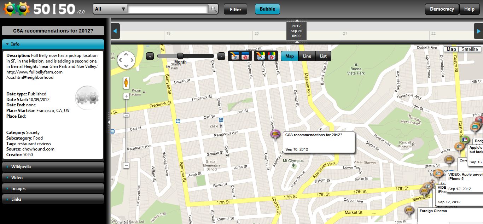483x224 pixels.
Task: Click the Buena Vista Park map label
Action: (356, 71)
